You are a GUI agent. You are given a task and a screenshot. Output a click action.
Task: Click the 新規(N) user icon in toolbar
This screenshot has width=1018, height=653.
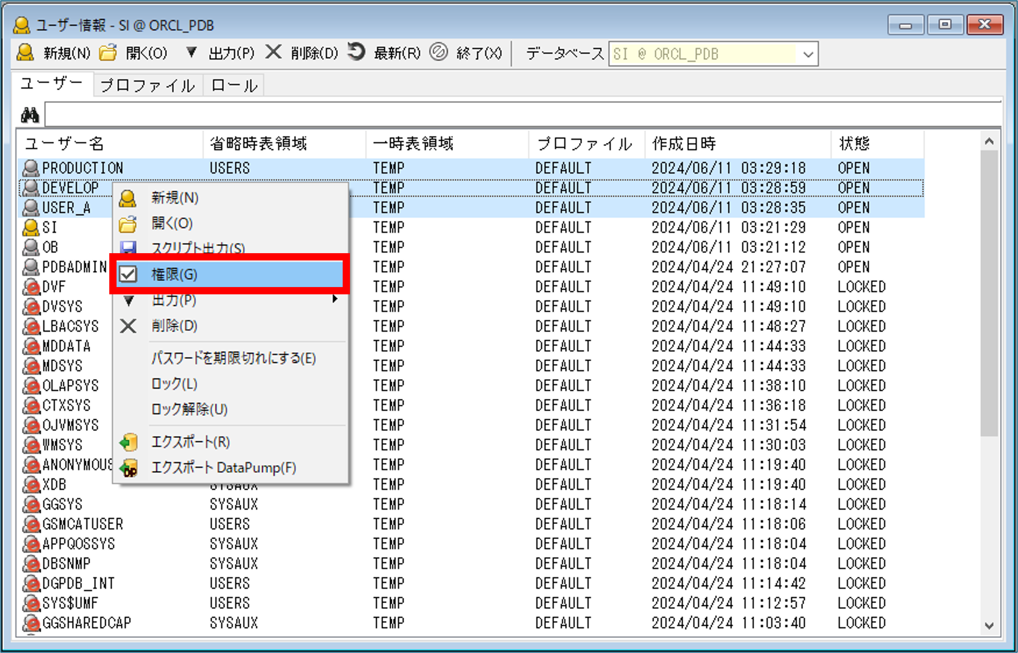[x=25, y=53]
